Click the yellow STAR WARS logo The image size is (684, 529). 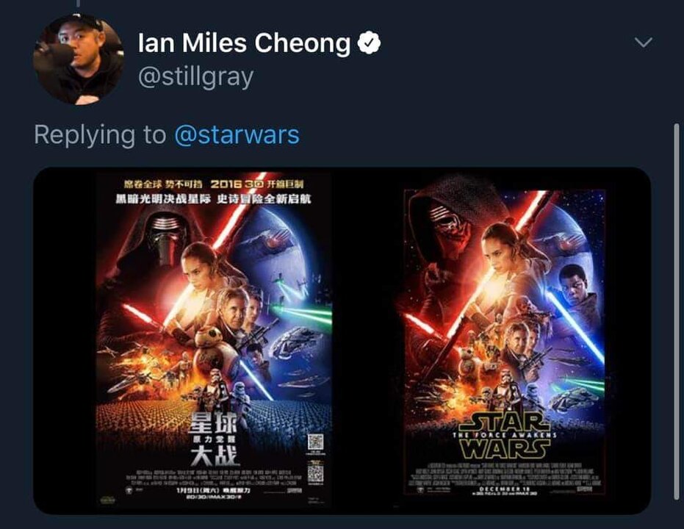click(x=504, y=436)
